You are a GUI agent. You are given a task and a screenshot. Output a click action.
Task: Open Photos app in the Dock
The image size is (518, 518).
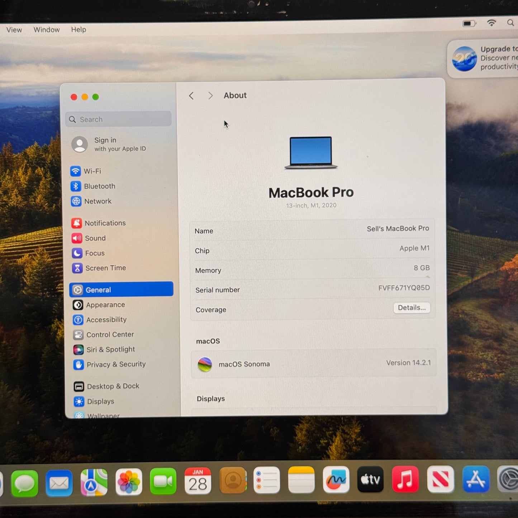point(129,482)
